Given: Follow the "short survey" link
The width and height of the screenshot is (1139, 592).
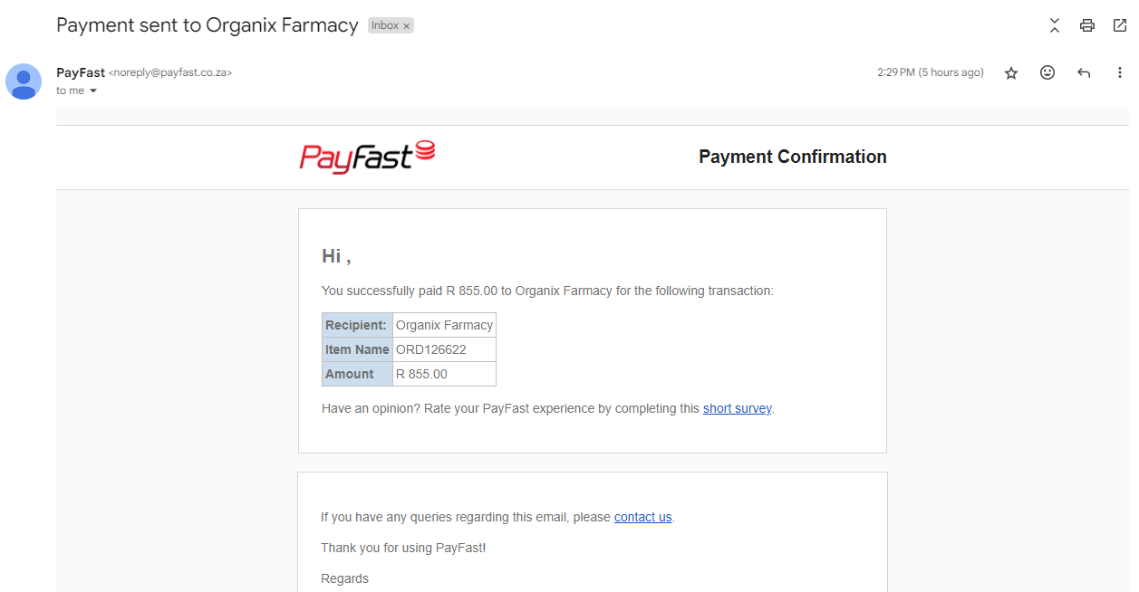Looking at the screenshot, I should (737, 408).
